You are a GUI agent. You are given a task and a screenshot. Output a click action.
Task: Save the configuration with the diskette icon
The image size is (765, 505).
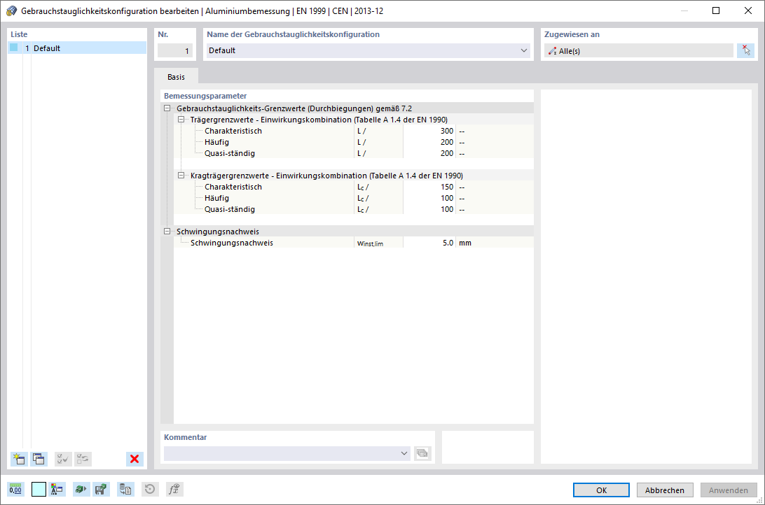pos(101,489)
